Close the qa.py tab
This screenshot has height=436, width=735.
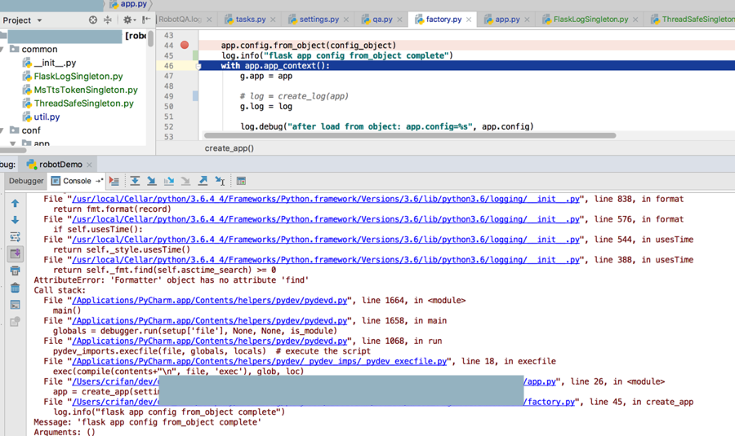(x=400, y=20)
